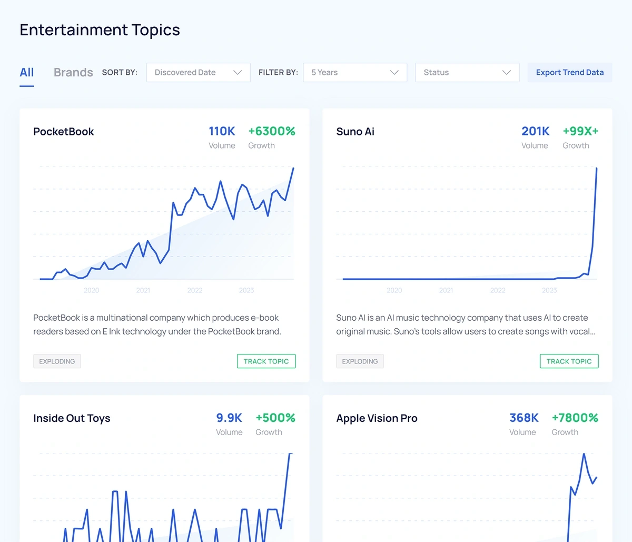
Task: Switch to the All tab
Action: click(x=27, y=73)
